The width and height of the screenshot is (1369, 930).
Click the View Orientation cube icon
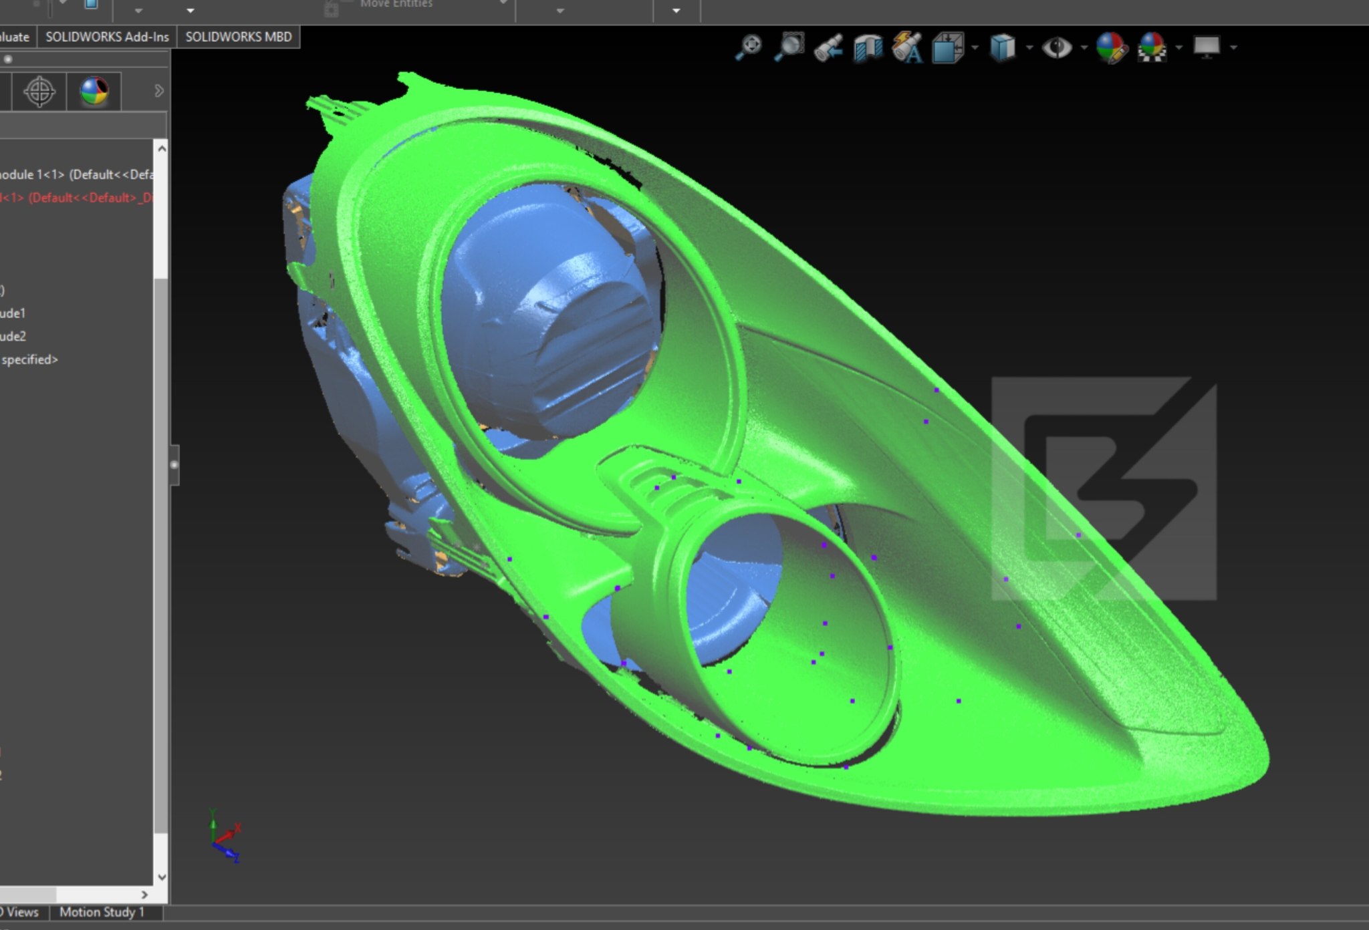[x=948, y=48]
